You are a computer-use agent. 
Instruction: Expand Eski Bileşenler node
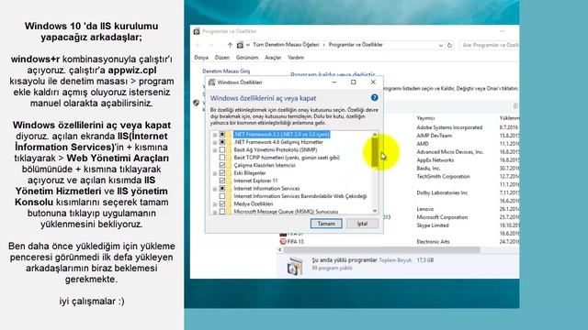215,173
